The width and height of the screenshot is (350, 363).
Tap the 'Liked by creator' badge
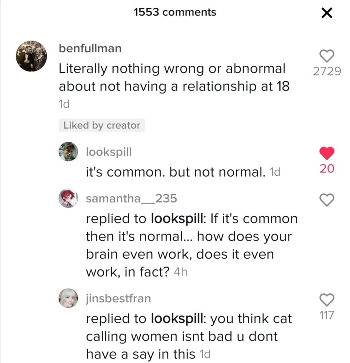[102, 126]
